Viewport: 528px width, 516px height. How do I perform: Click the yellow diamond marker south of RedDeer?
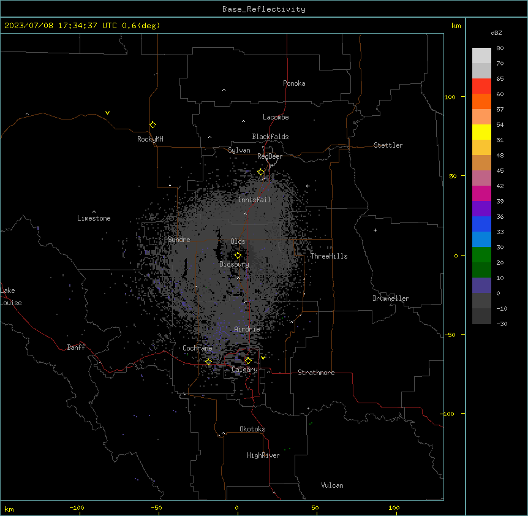pyautogui.click(x=261, y=172)
